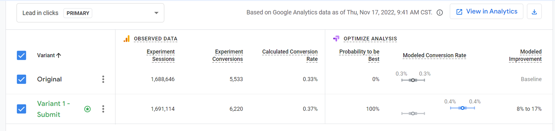Open the Variant 1 - Submit link
The height and width of the screenshot is (131, 555).
click(54, 109)
